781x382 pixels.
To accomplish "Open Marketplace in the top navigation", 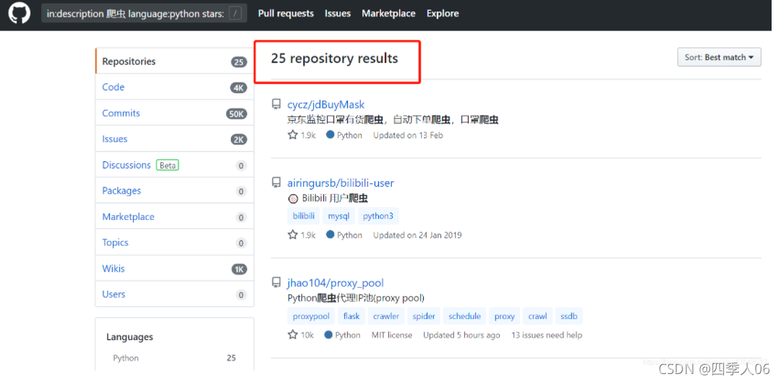I will coord(388,14).
